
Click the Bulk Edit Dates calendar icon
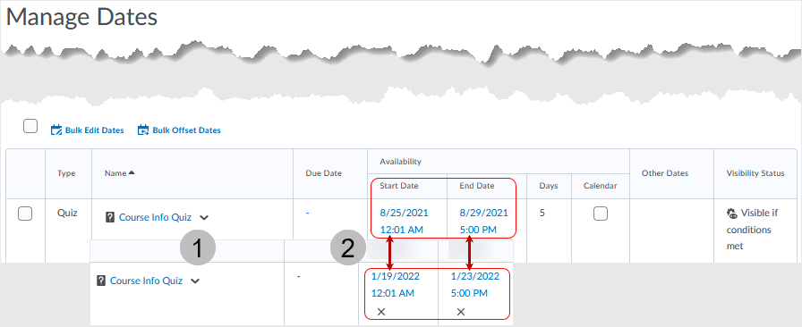click(x=56, y=130)
